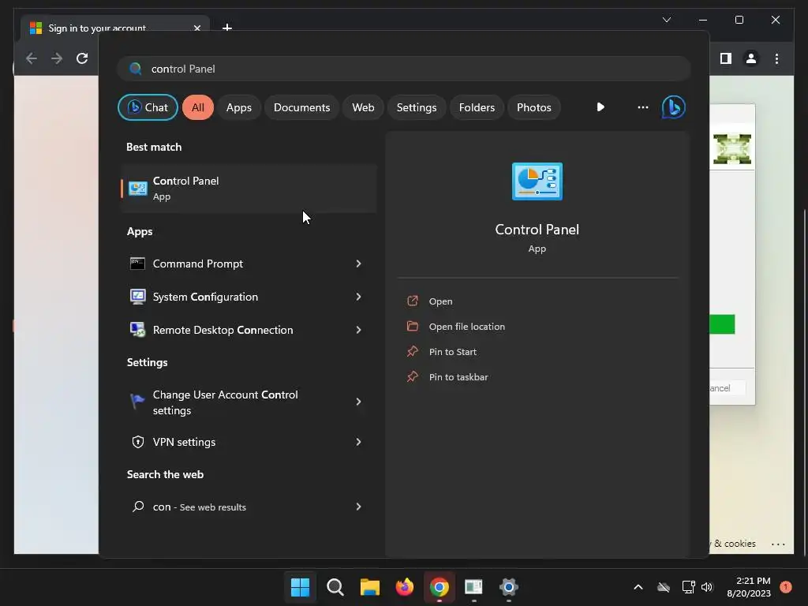Click Open in the preview pane
This screenshot has height=606, width=808.
440,301
